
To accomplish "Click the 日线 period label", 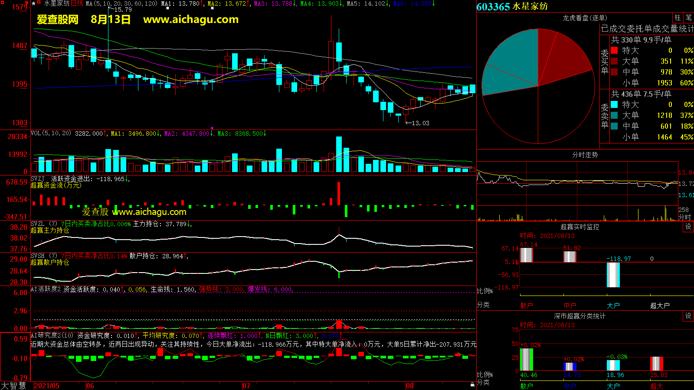I will point(77,3).
